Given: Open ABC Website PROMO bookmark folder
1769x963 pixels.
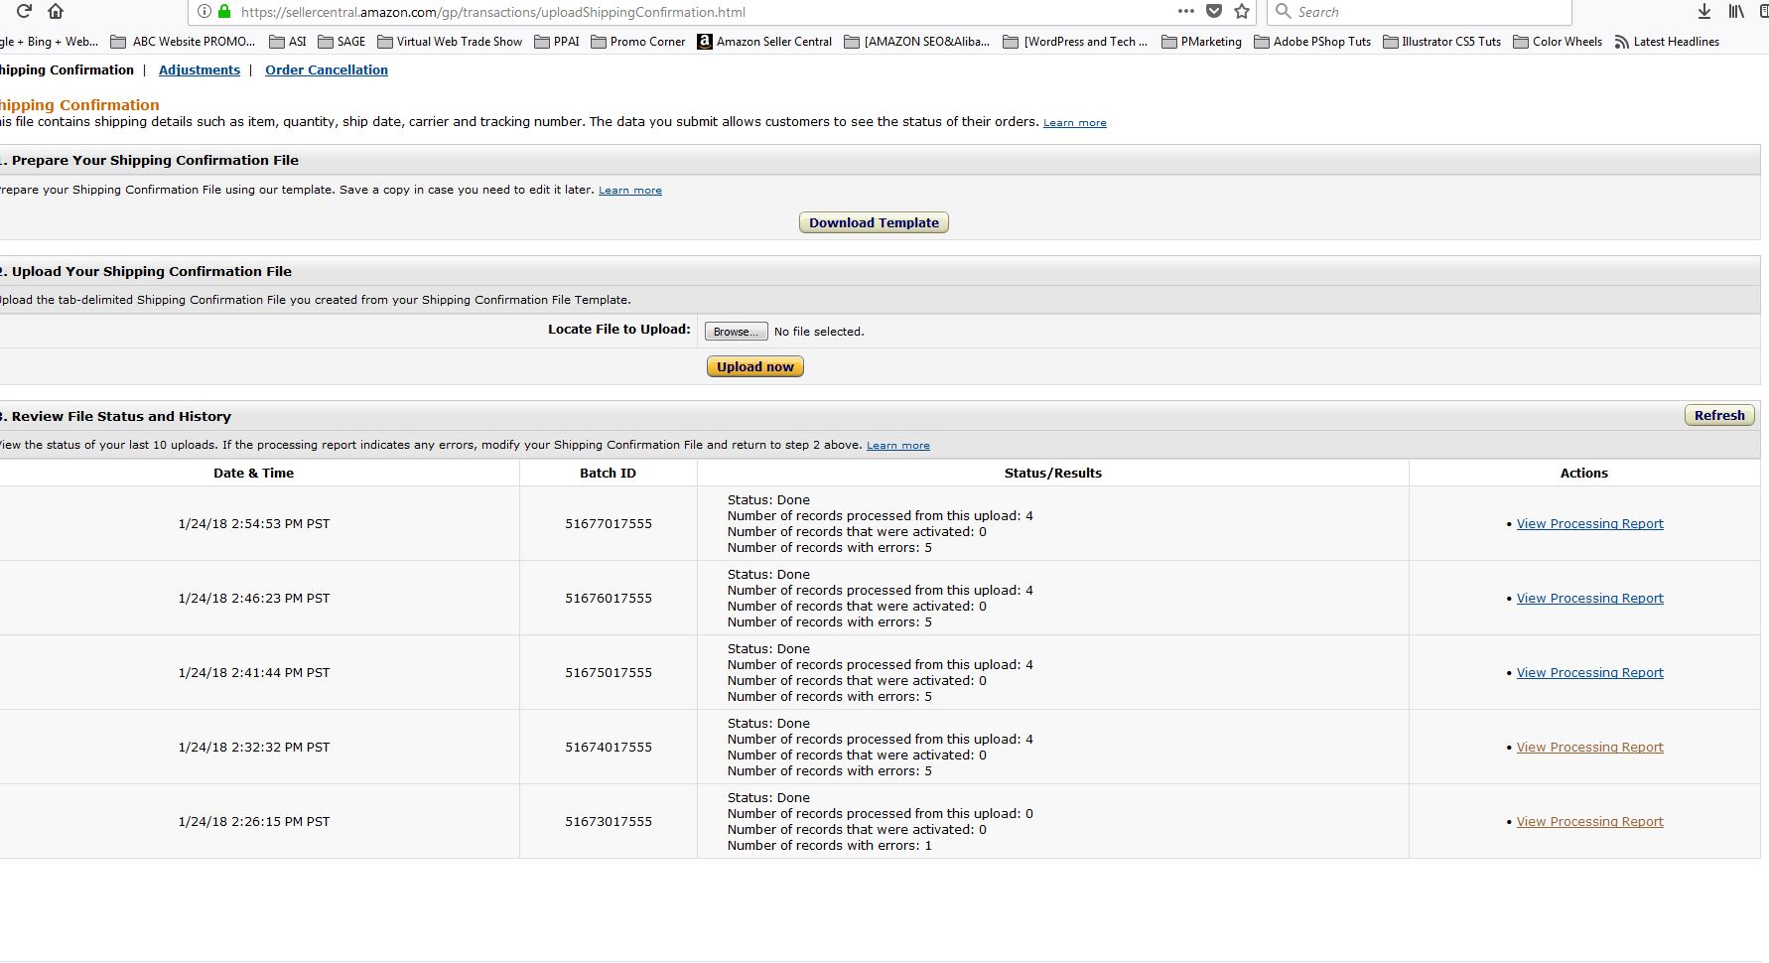Looking at the screenshot, I should (x=183, y=42).
